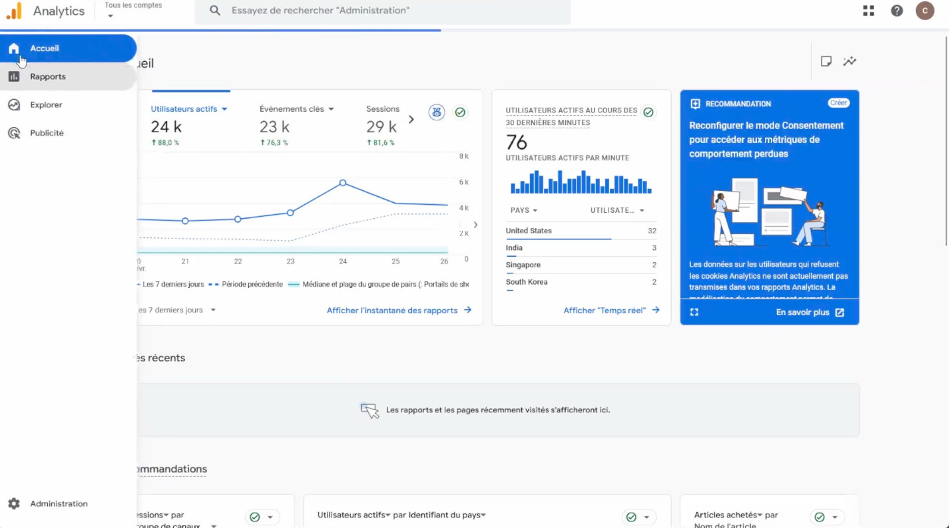Click the green check badge beside Sessions
950x528 pixels.
460,112
